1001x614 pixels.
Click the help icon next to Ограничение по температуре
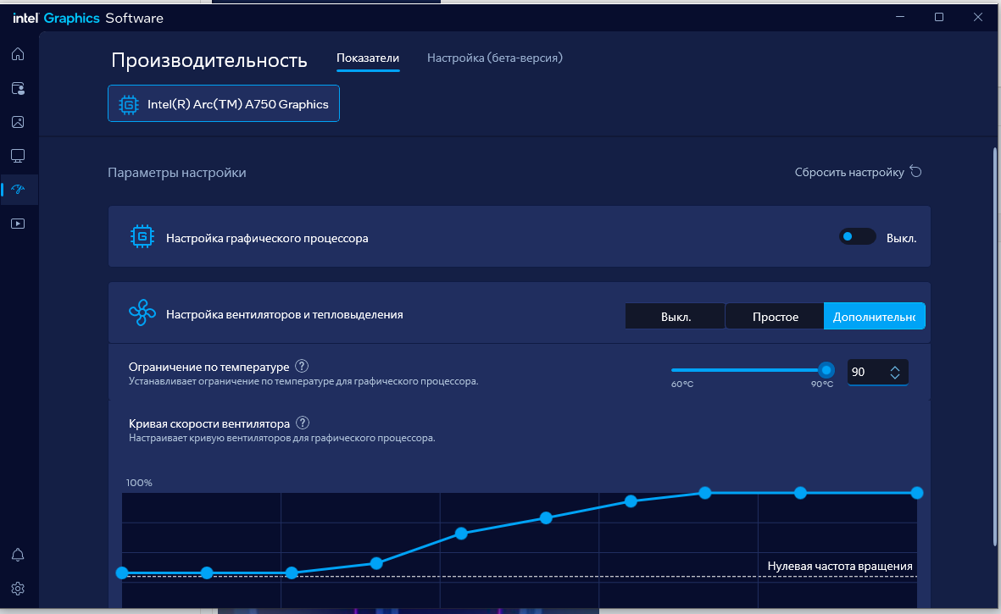(302, 366)
